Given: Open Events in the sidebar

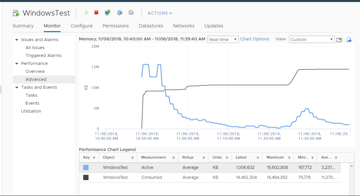Looking at the screenshot, I should 32,103.
